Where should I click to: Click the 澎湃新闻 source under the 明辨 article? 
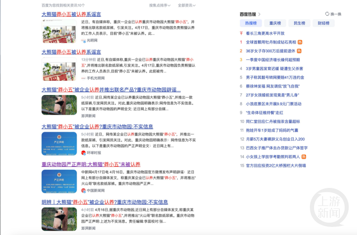pos(89,228)
